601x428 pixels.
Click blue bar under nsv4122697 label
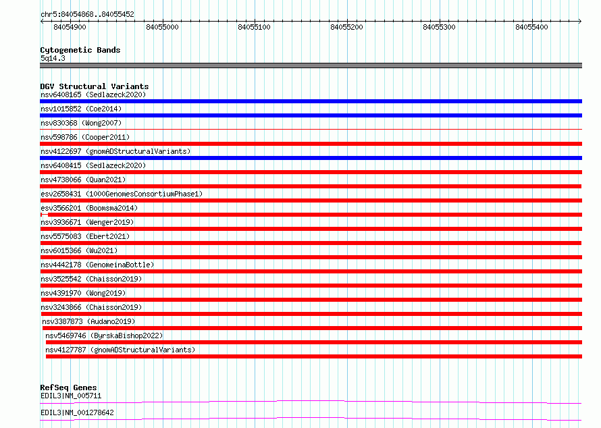click(311, 158)
